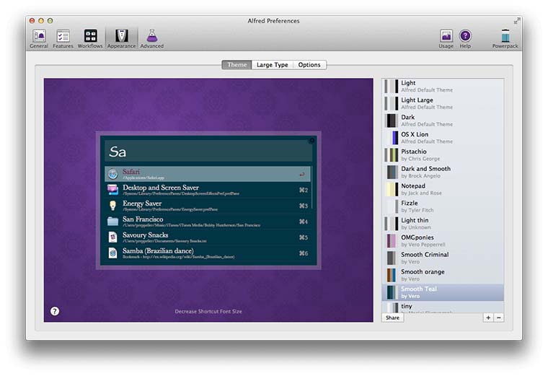Image resolution: width=548 pixels, height=376 pixels.
Task: Click the OMGponies theme color swatch
Action: pos(392,240)
